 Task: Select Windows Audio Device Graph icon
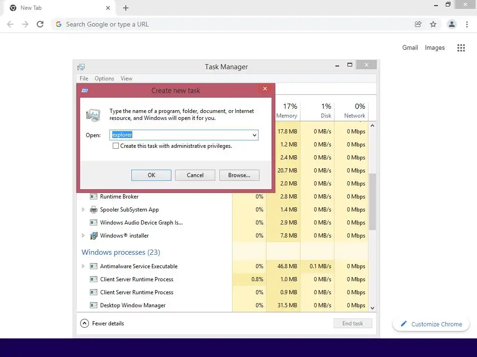click(93, 223)
